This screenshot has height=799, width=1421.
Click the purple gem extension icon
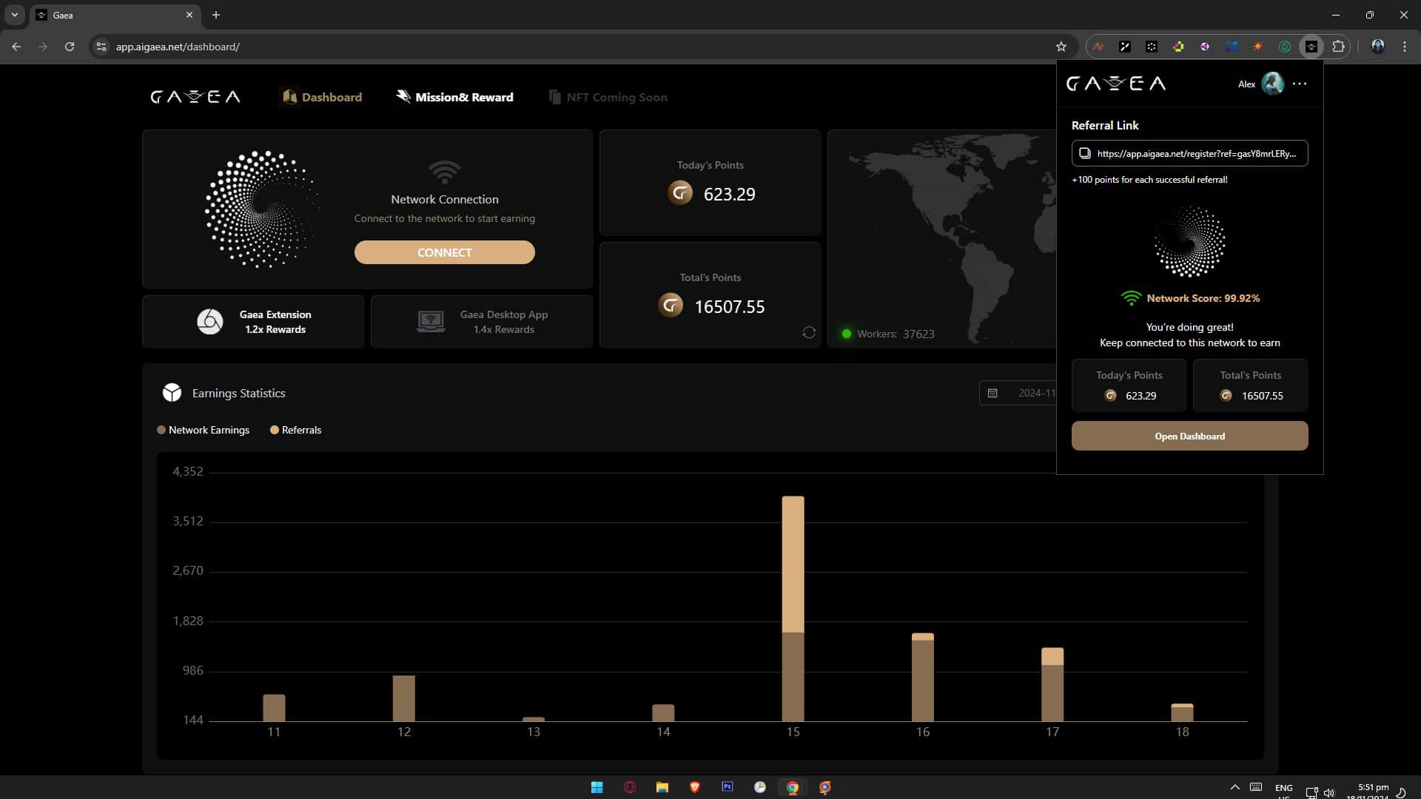(1204, 47)
